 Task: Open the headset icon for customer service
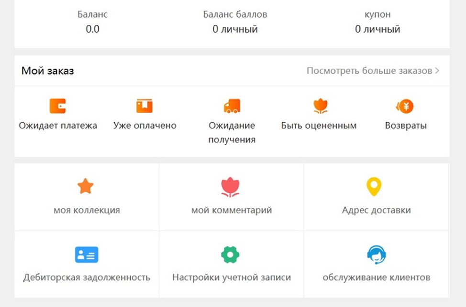pyautogui.click(x=376, y=254)
